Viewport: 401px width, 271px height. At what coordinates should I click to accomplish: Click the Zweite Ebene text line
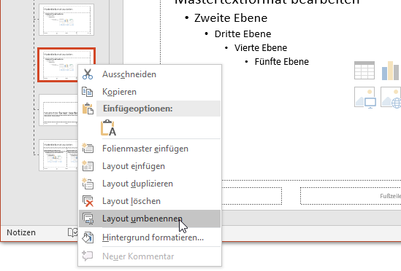click(x=231, y=18)
